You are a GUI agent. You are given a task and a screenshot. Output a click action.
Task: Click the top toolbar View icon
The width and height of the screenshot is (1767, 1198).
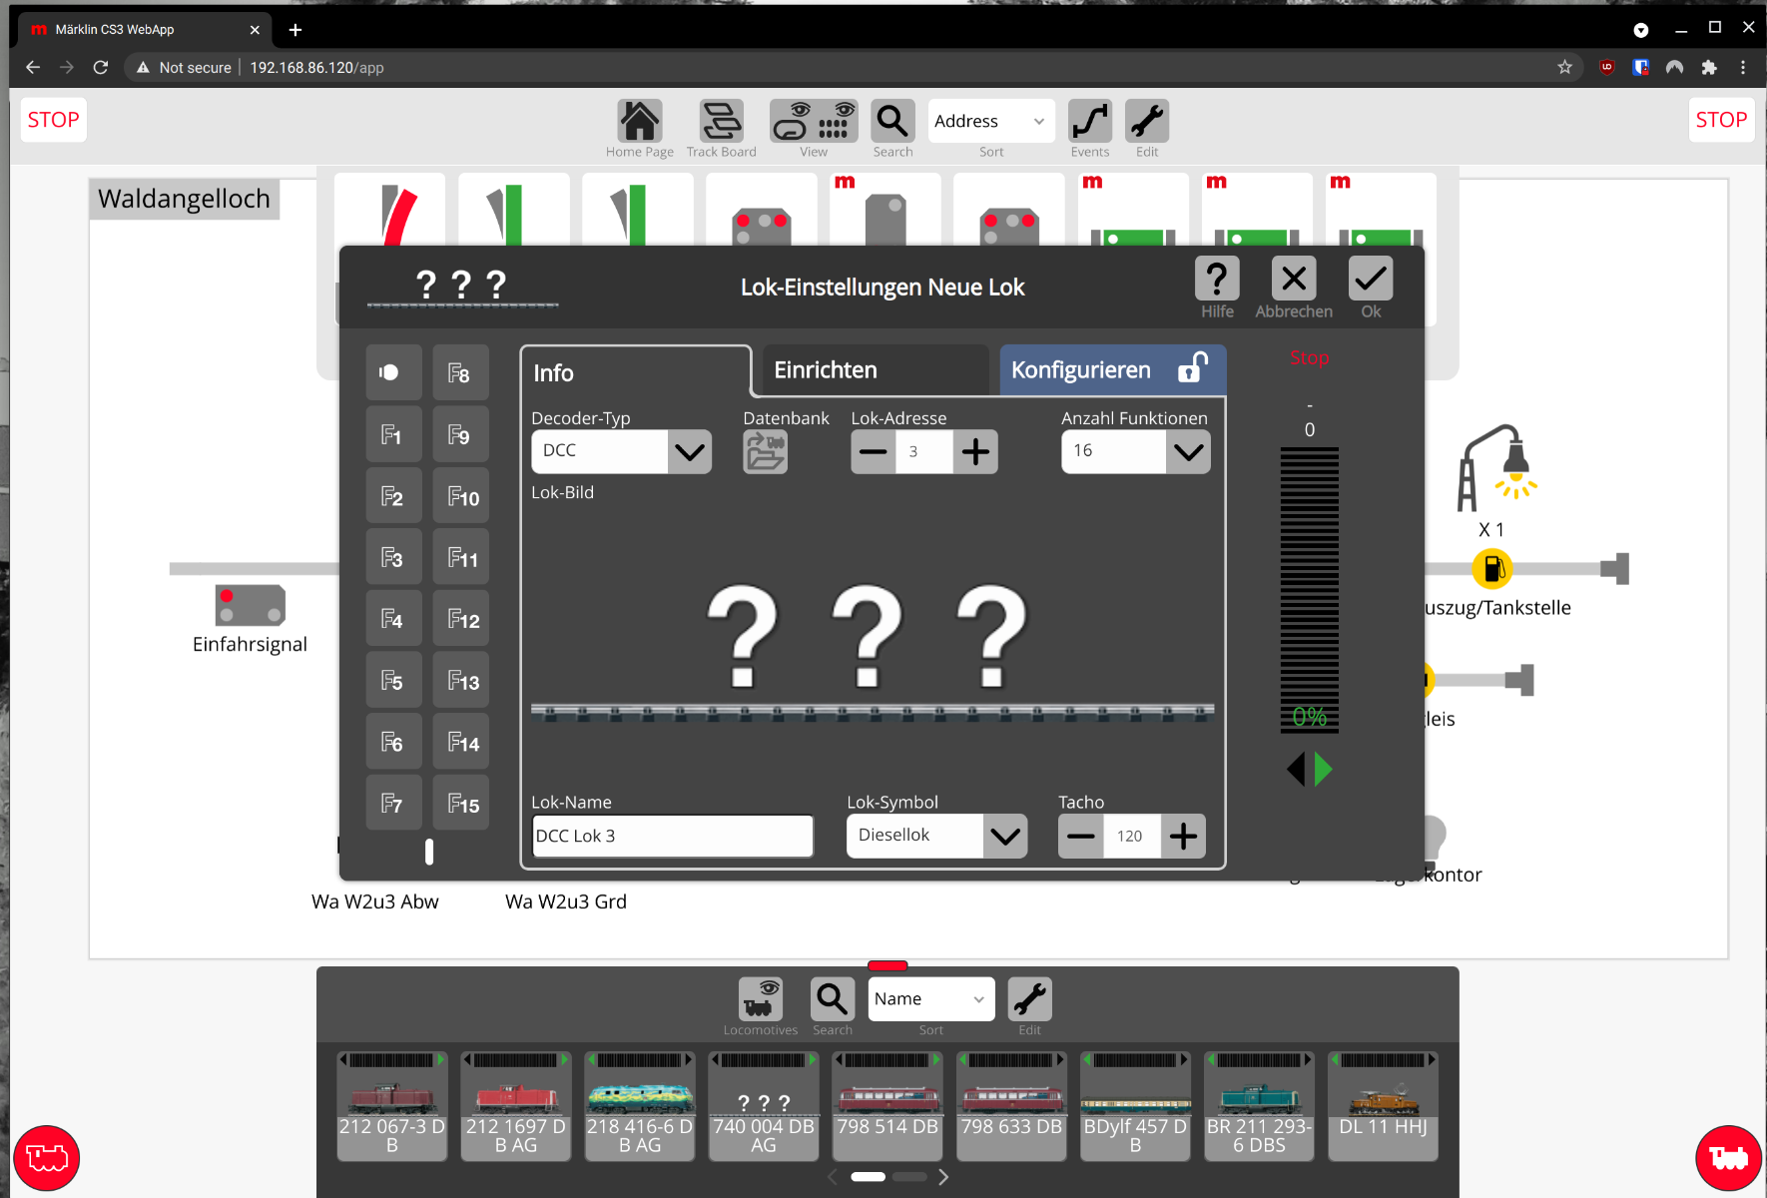(814, 122)
